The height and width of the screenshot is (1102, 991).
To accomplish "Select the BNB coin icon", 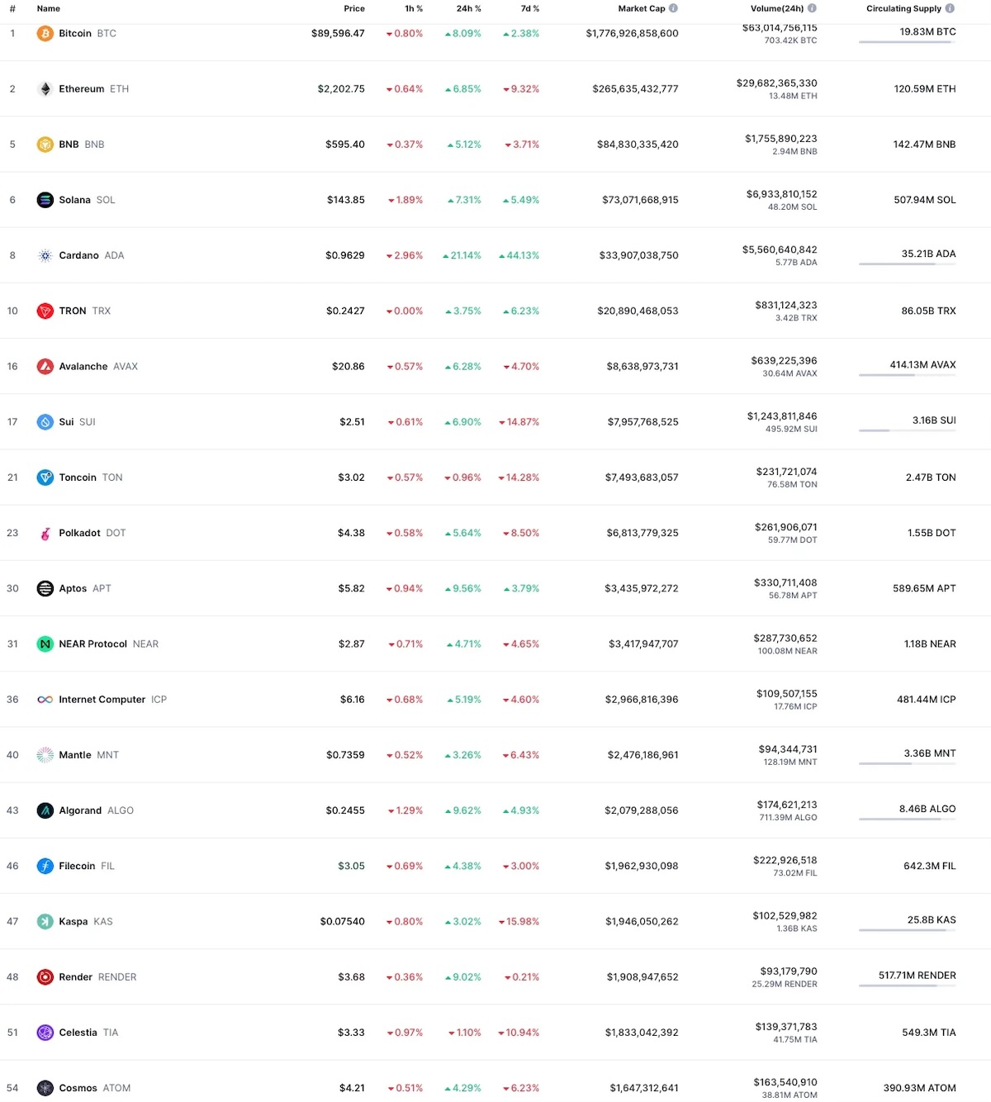I will click(45, 144).
